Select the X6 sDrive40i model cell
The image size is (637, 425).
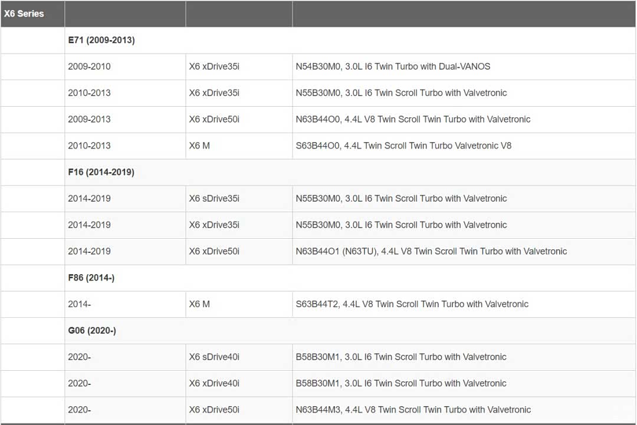coord(214,357)
